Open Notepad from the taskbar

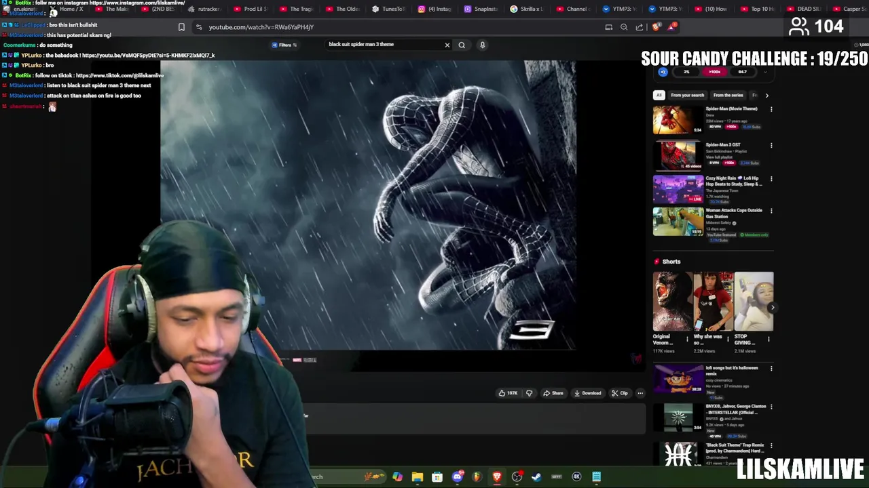[596, 476]
